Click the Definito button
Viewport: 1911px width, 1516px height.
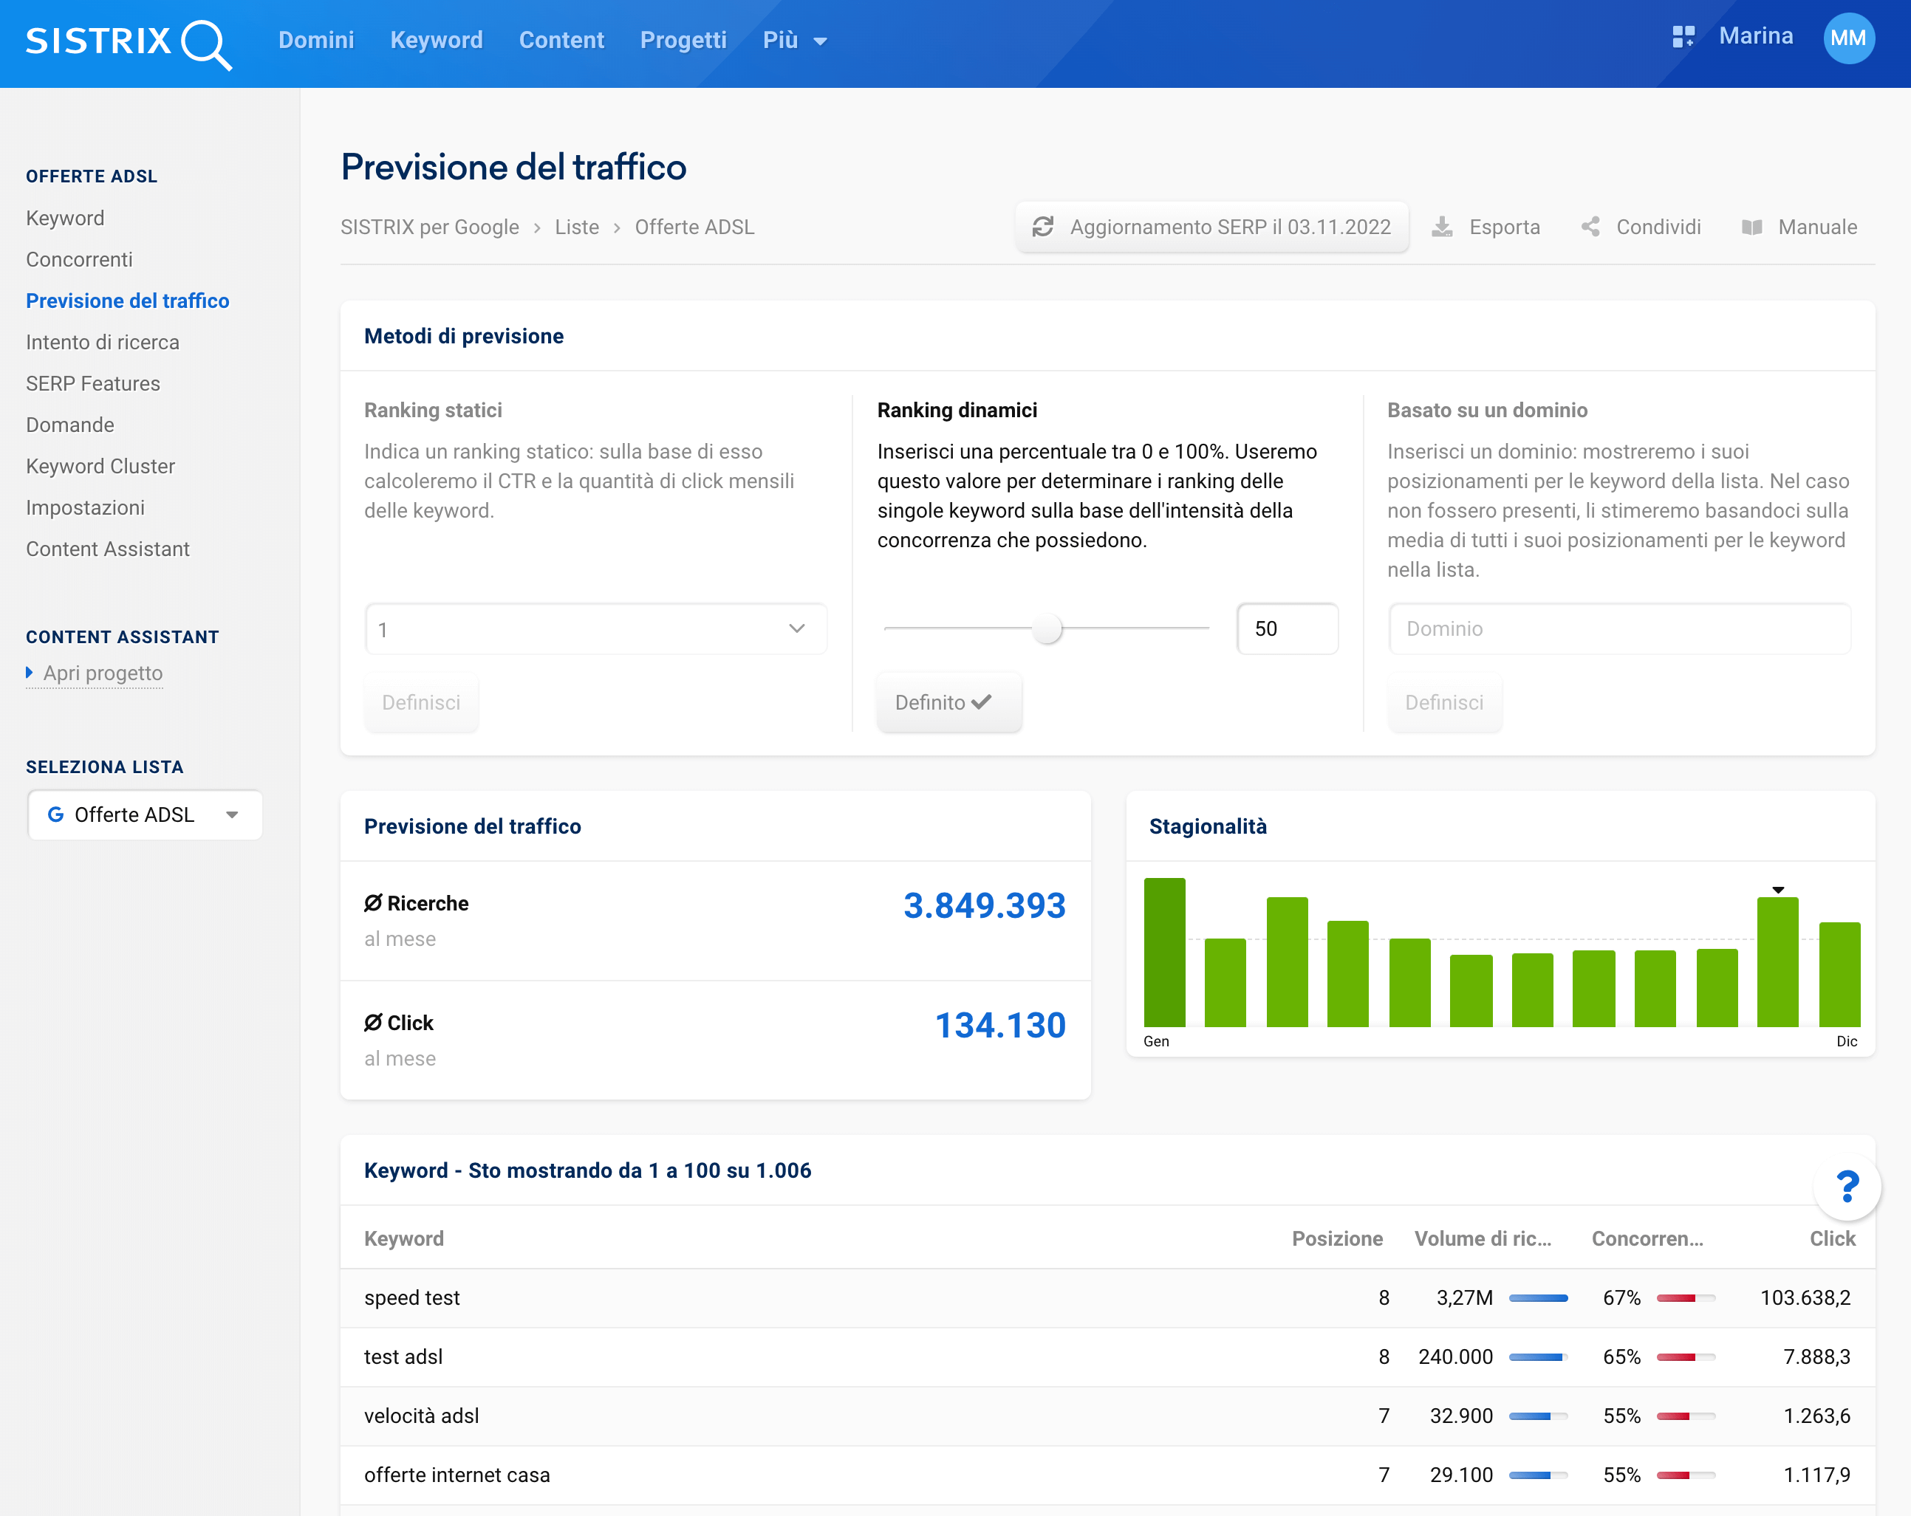pos(948,703)
